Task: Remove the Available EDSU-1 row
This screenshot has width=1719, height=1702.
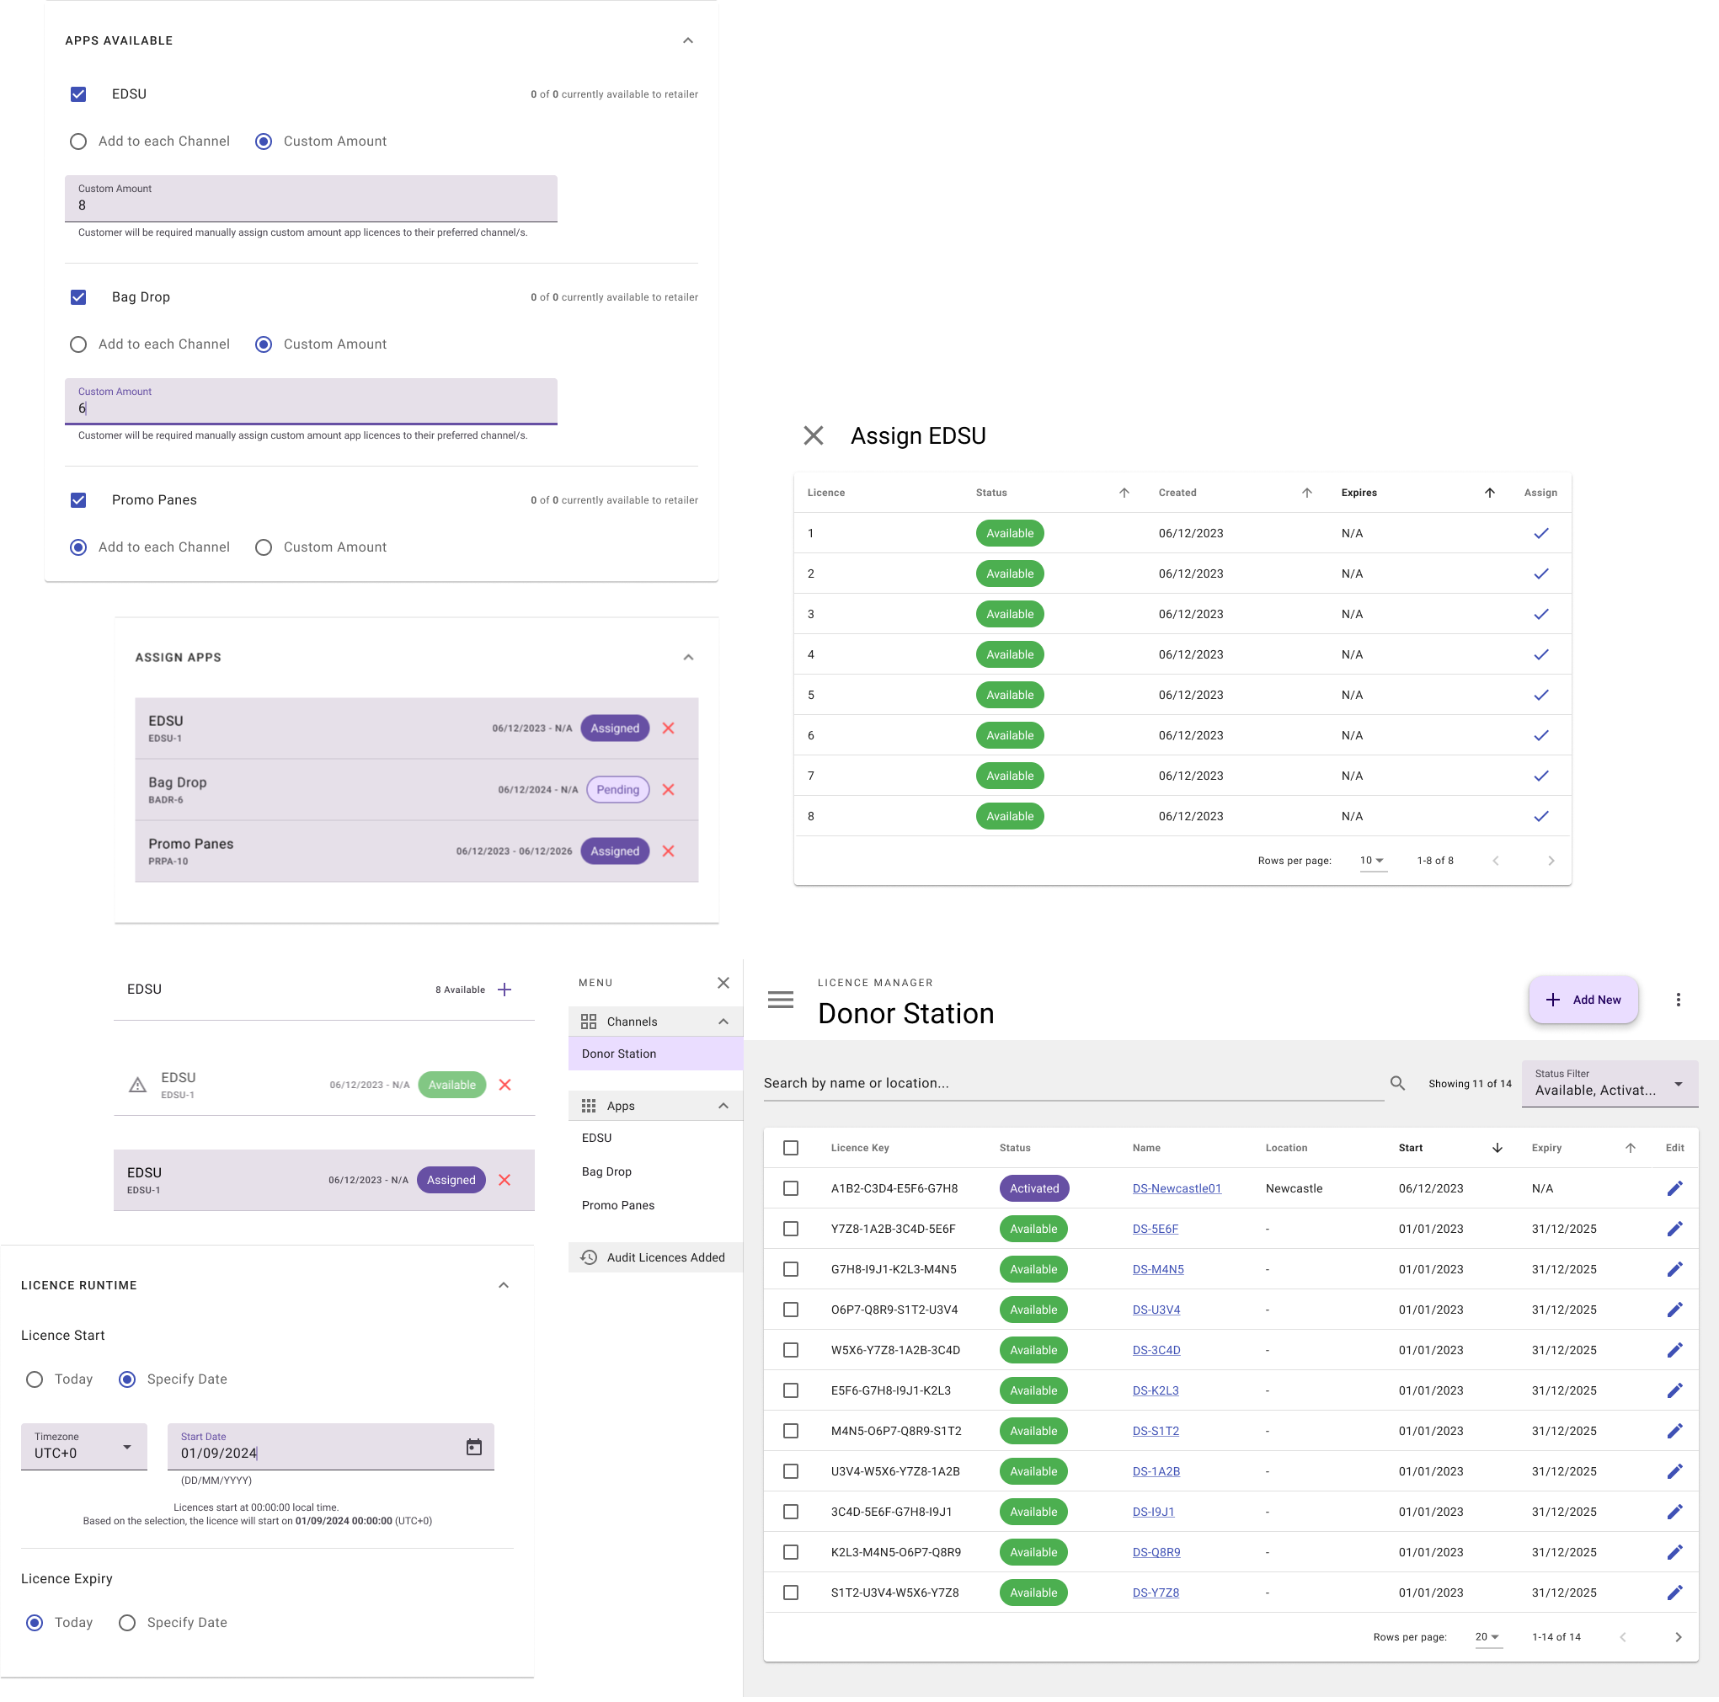Action: (504, 1085)
